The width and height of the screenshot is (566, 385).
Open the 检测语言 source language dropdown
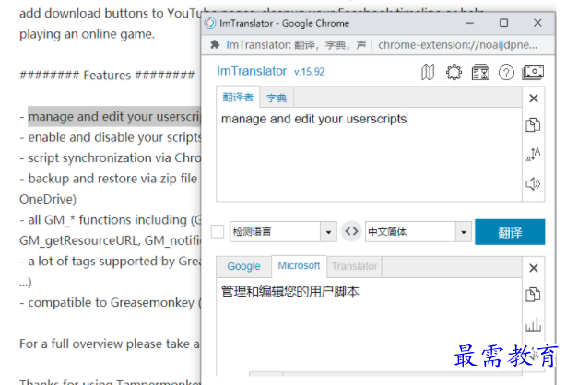283,231
